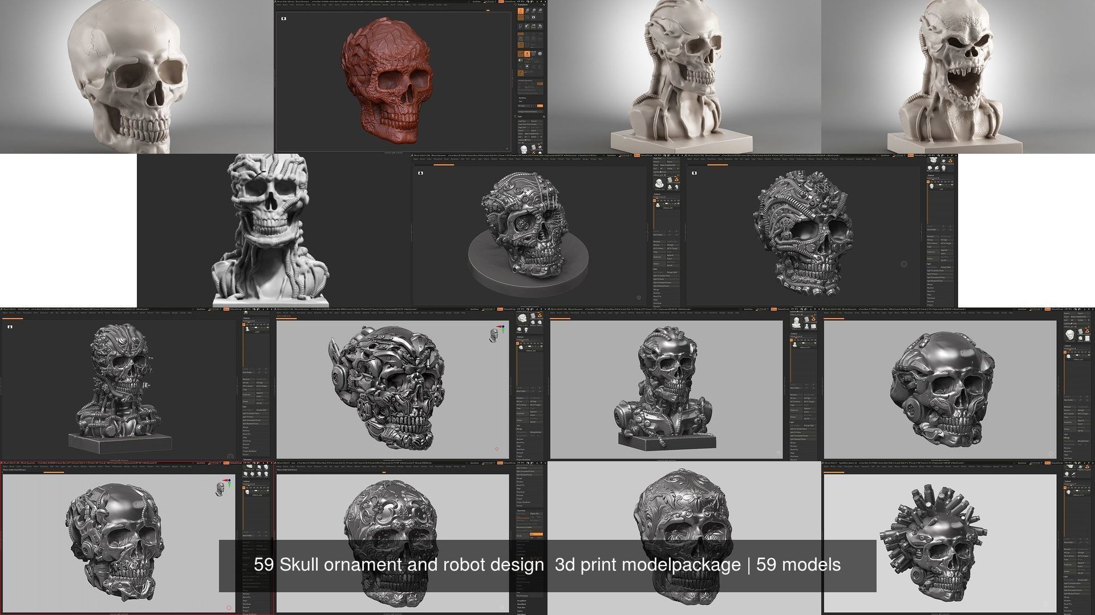Screen dimensions: 1095x615
Task: Click the head view icon in red skull canvas
Action: [x=283, y=18]
